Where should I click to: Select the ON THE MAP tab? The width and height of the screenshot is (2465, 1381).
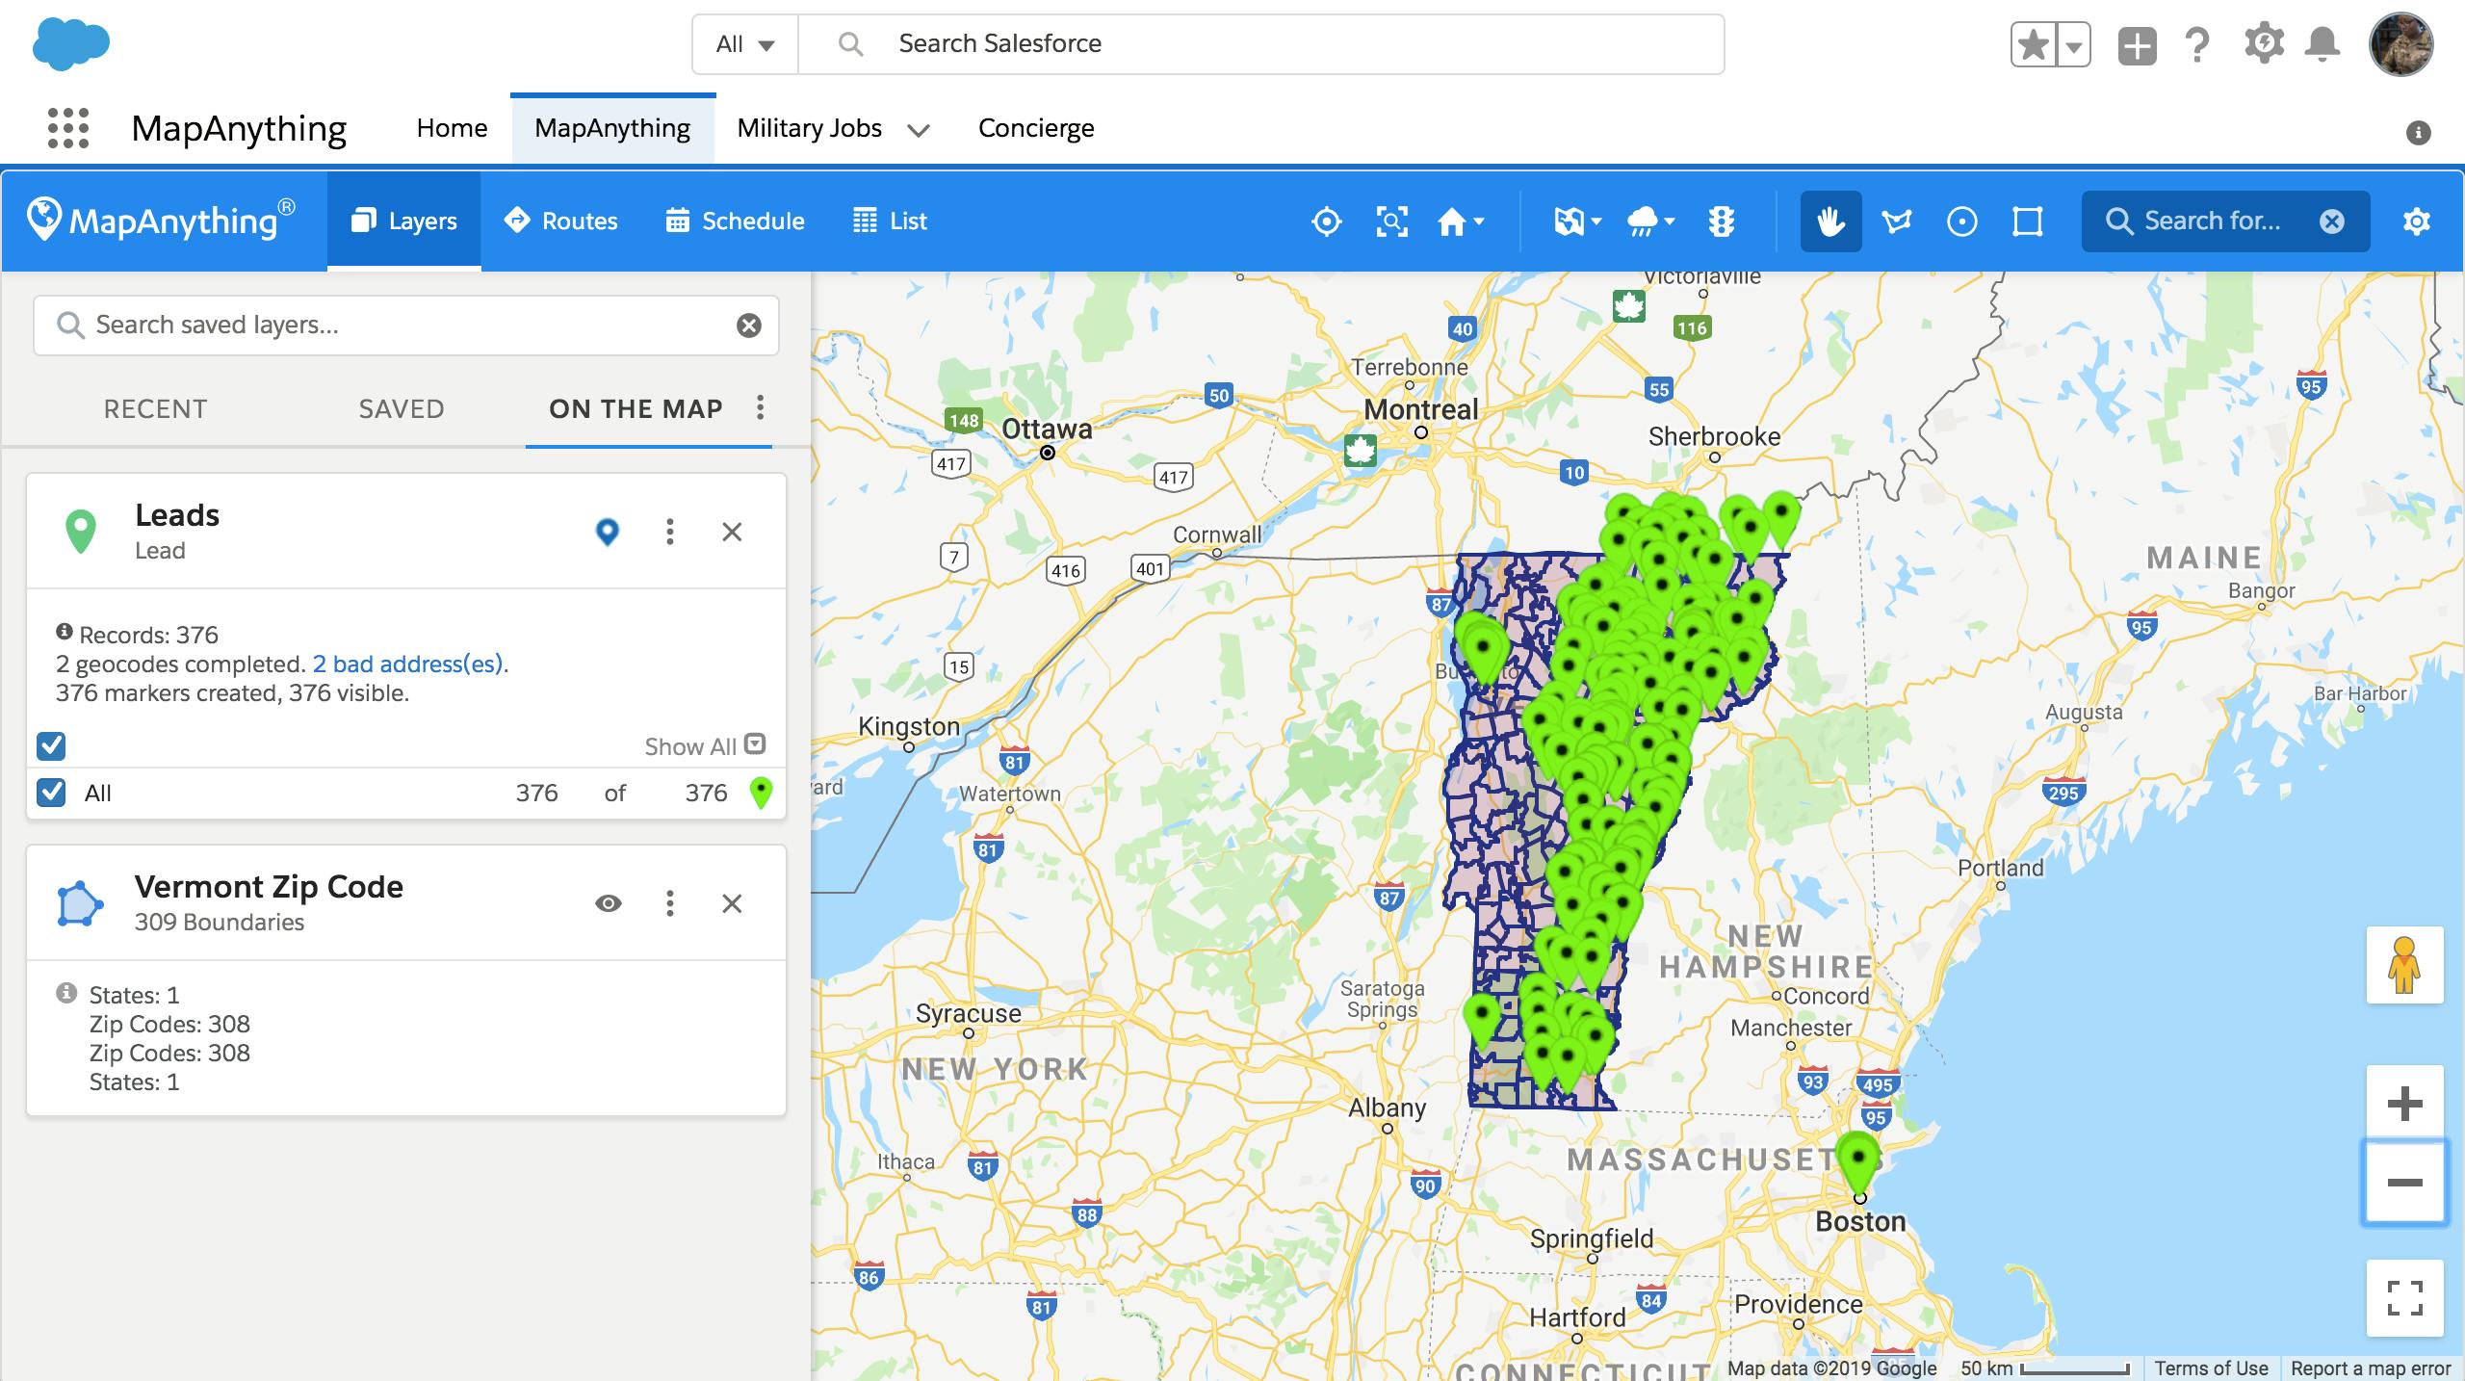coord(636,408)
